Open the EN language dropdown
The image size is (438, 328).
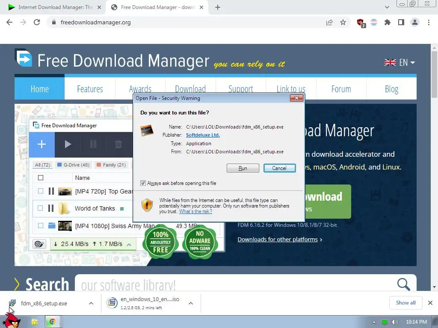(x=400, y=62)
